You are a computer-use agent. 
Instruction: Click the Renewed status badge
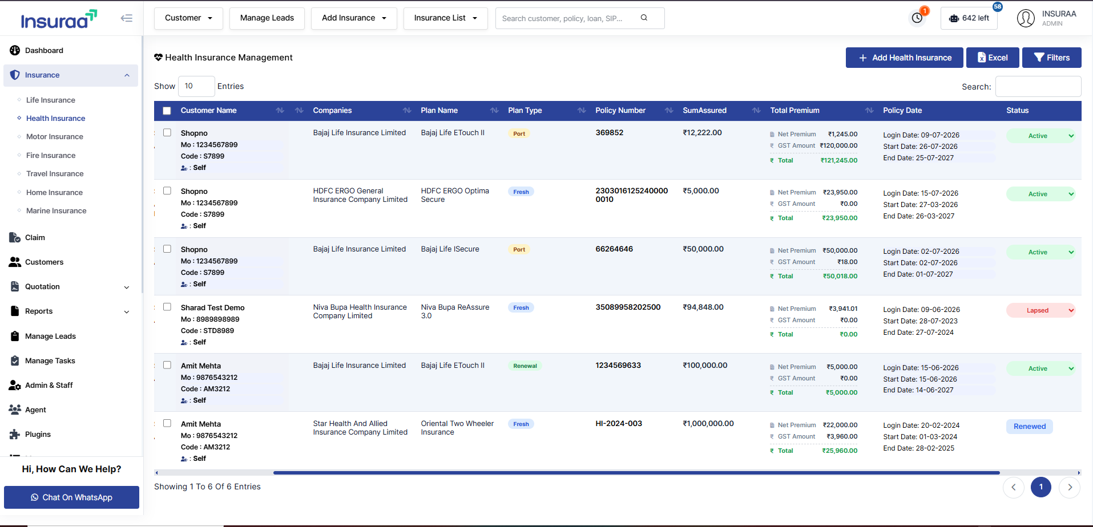click(x=1030, y=427)
